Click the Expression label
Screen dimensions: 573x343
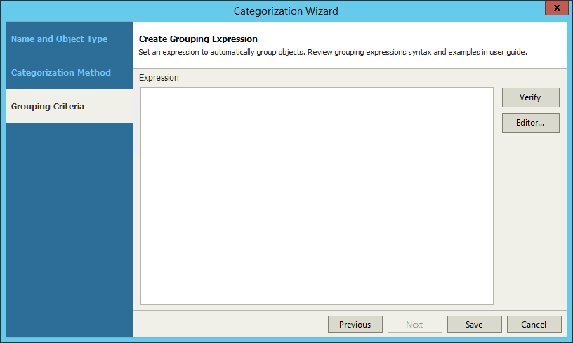click(x=159, y=78)
